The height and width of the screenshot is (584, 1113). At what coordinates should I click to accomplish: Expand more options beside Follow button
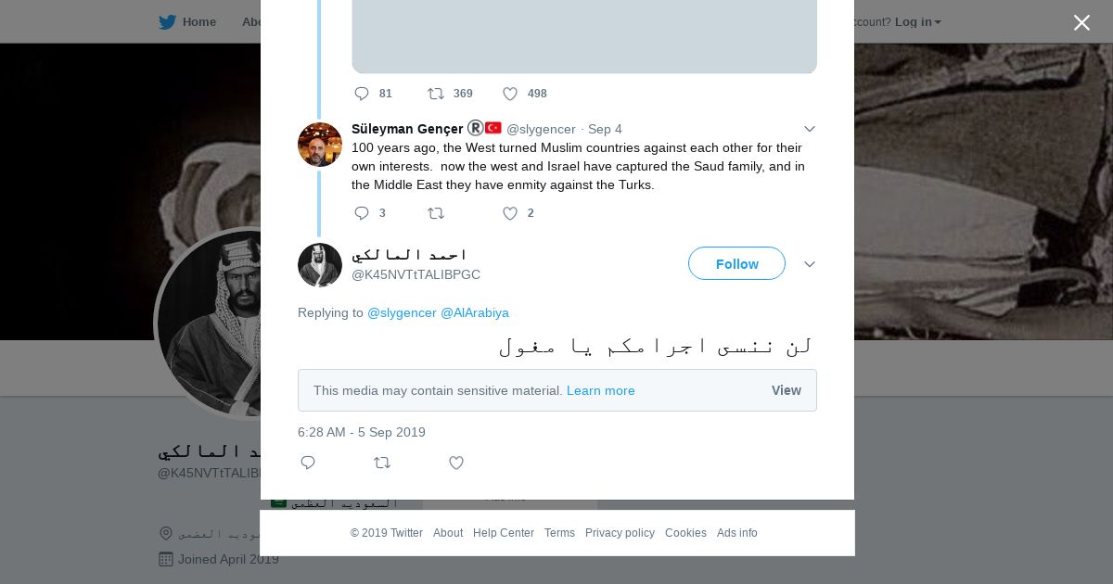(810, 264)
